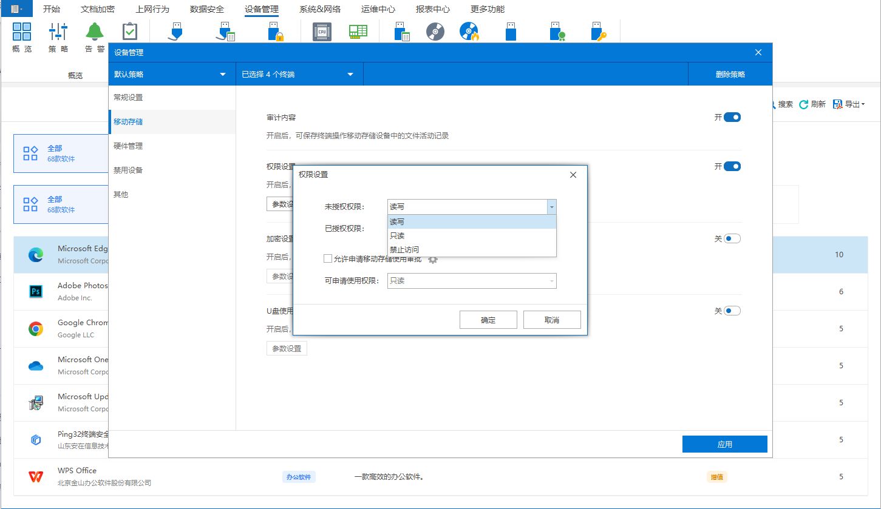Click the Microsoft Update installer icon
Viewport: 881px width, 509px height.
click(36, 403)
